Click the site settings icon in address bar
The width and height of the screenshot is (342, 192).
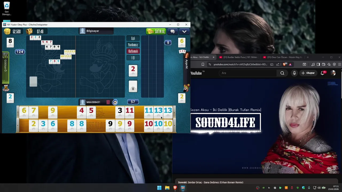click(210, 64)
